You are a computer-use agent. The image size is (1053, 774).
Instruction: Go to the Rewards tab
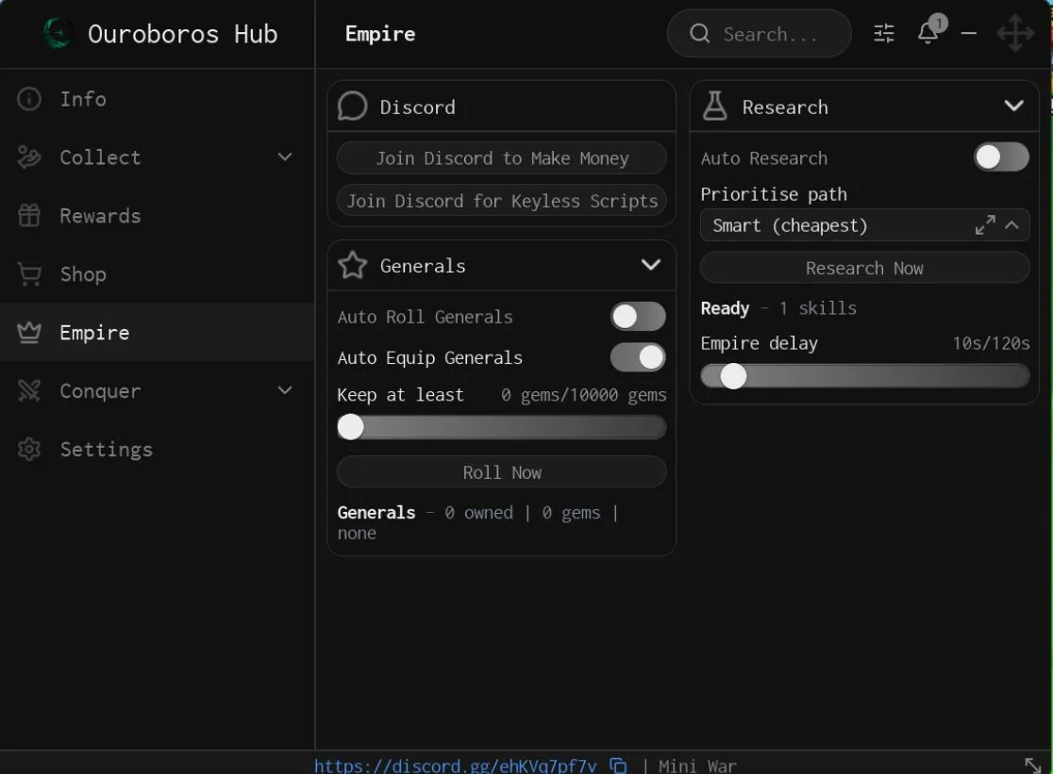158,215
